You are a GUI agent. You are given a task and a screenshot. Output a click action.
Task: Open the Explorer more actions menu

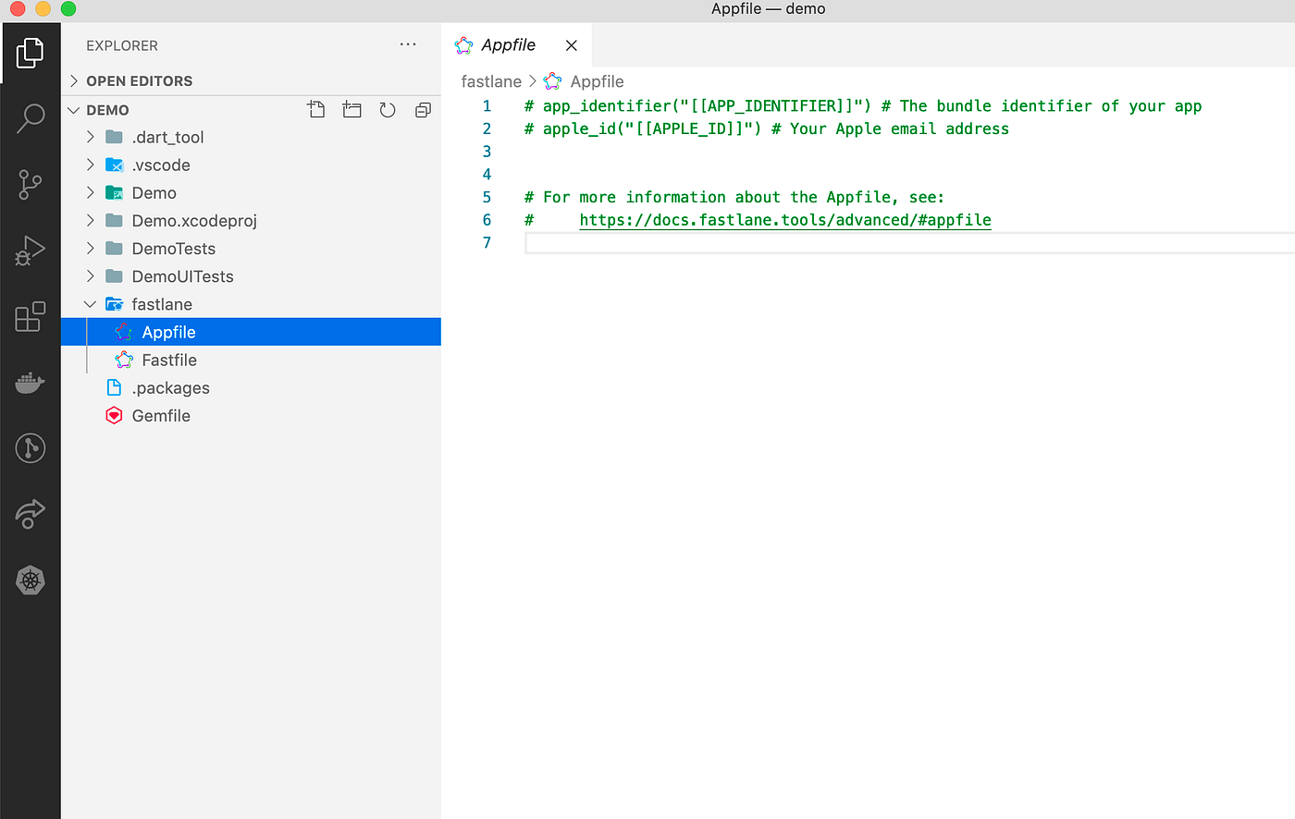point(408,44)
